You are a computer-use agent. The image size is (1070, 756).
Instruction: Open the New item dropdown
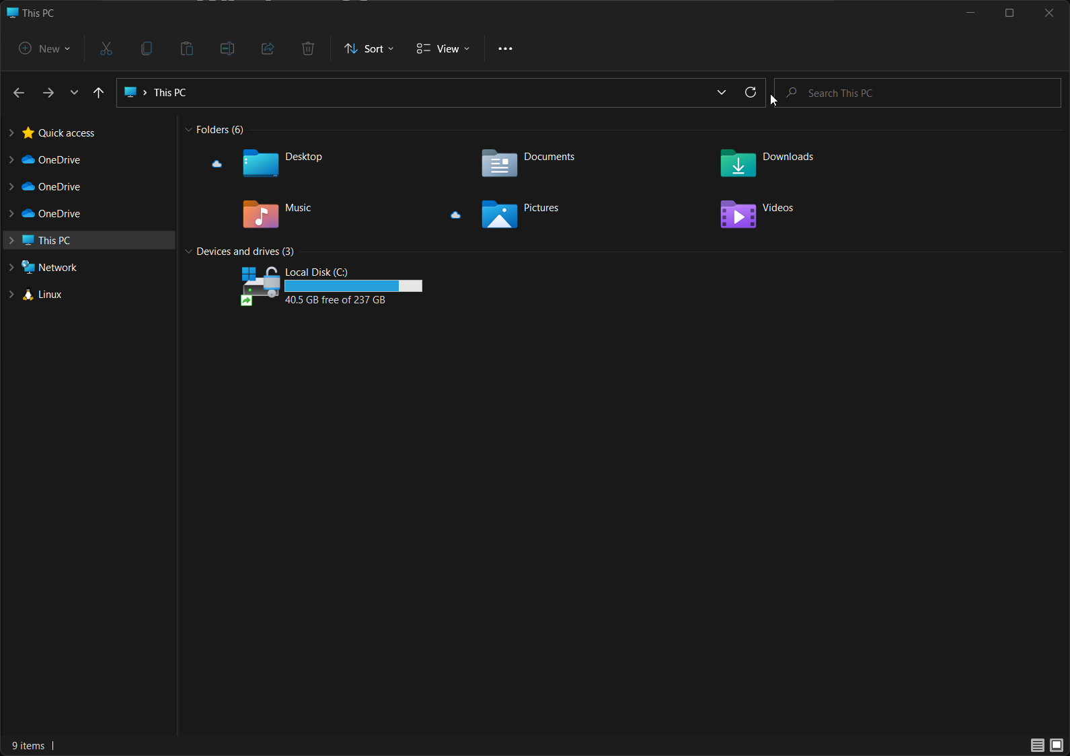(x=44, y=48)
